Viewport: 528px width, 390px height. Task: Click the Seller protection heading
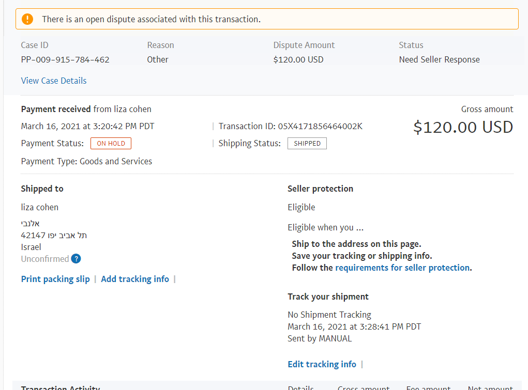[320, 189]
